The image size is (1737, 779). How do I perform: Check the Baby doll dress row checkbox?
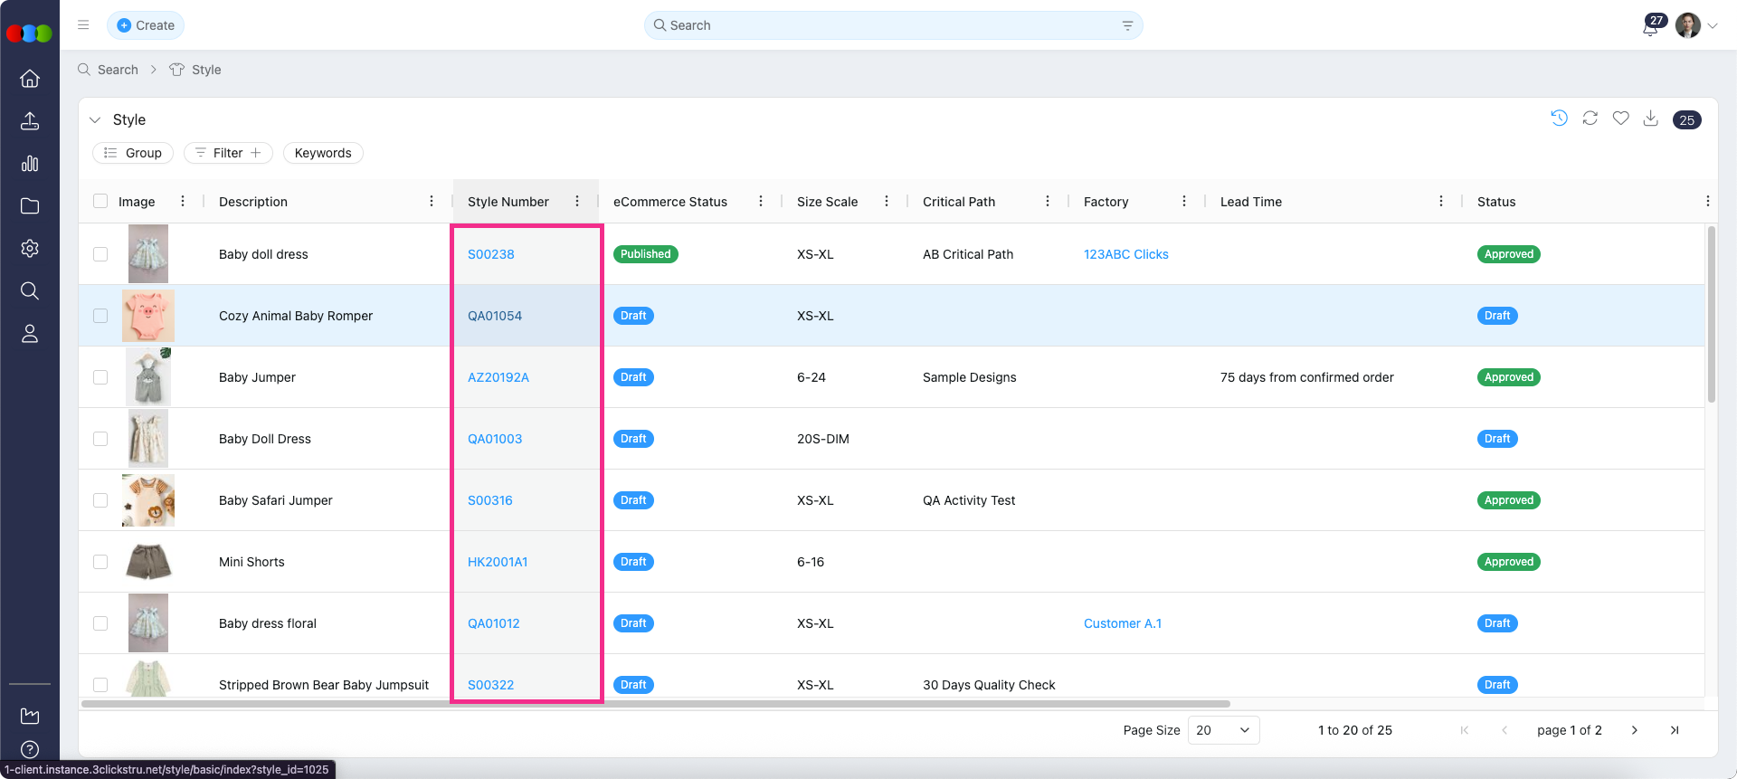(100, 254)
